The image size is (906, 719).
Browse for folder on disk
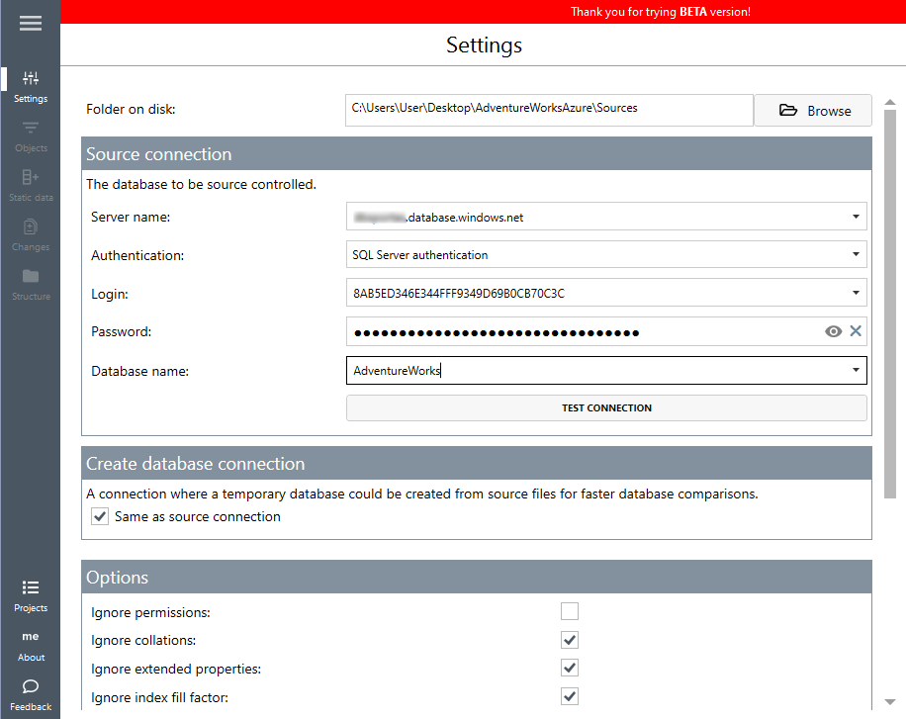click(x=813, y=111)
